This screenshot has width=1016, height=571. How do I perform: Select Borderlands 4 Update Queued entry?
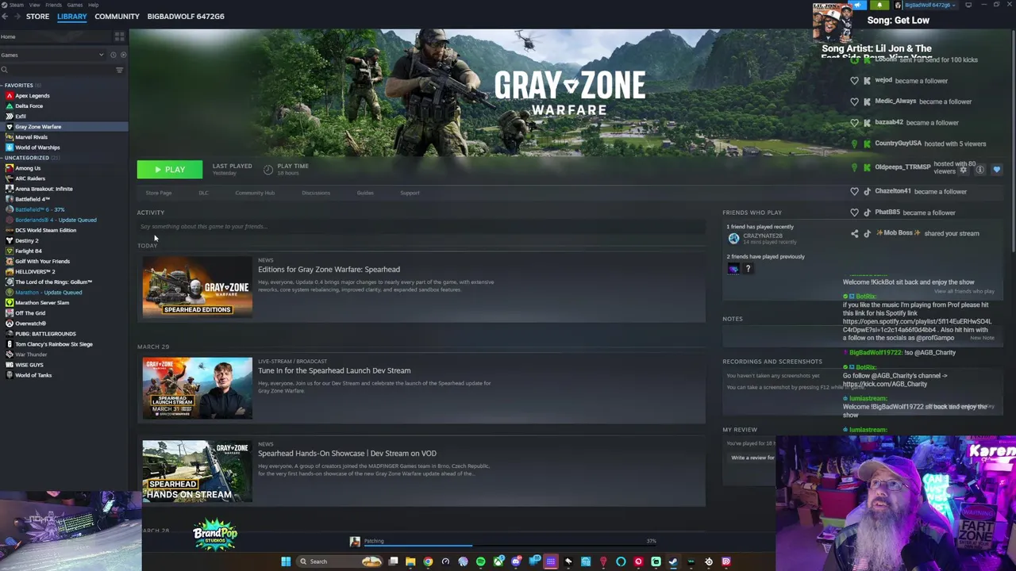tap(56, 220)
